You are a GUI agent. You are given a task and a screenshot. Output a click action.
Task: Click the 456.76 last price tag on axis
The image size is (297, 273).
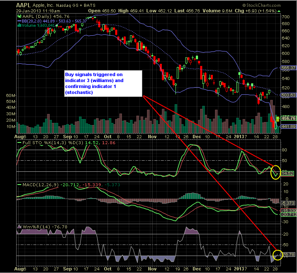point(288,118)
